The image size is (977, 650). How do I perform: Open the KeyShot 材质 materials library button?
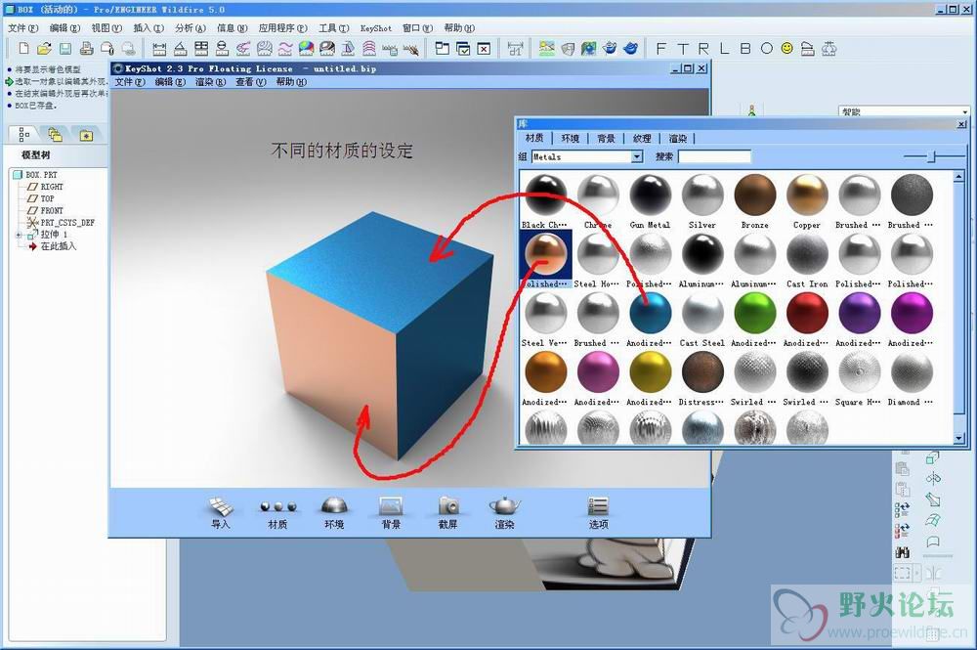click(277, 513)
